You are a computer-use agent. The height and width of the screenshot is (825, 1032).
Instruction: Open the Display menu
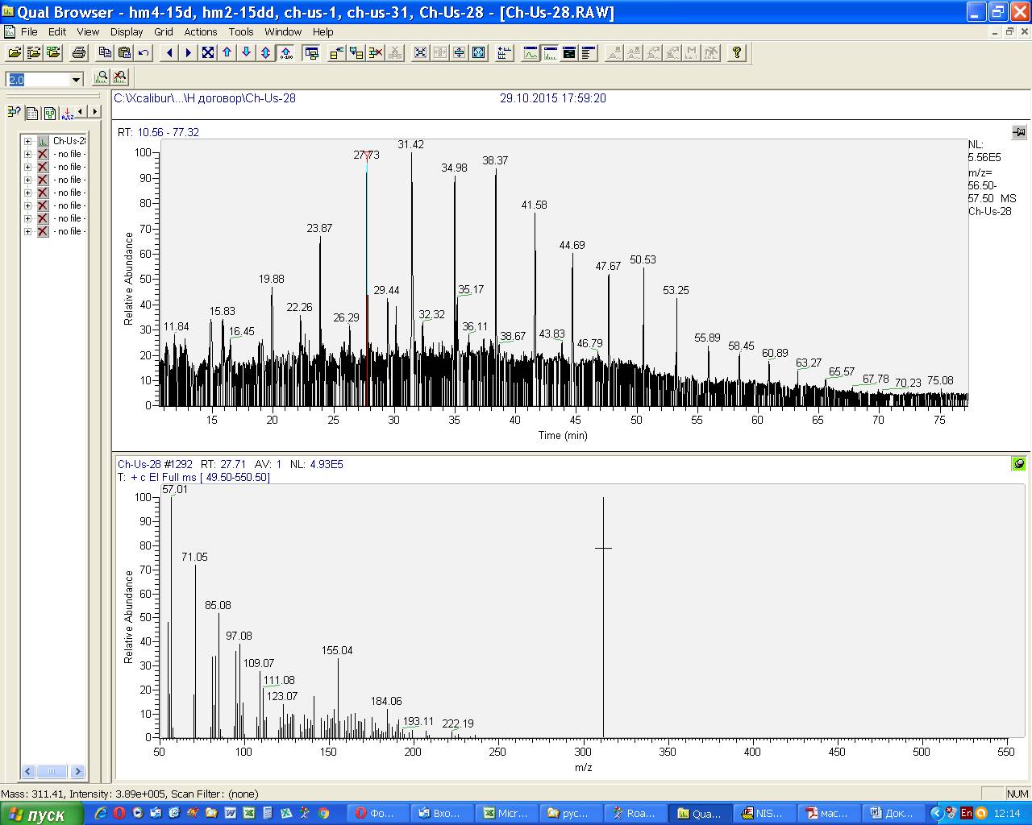[x=127, y=32]
